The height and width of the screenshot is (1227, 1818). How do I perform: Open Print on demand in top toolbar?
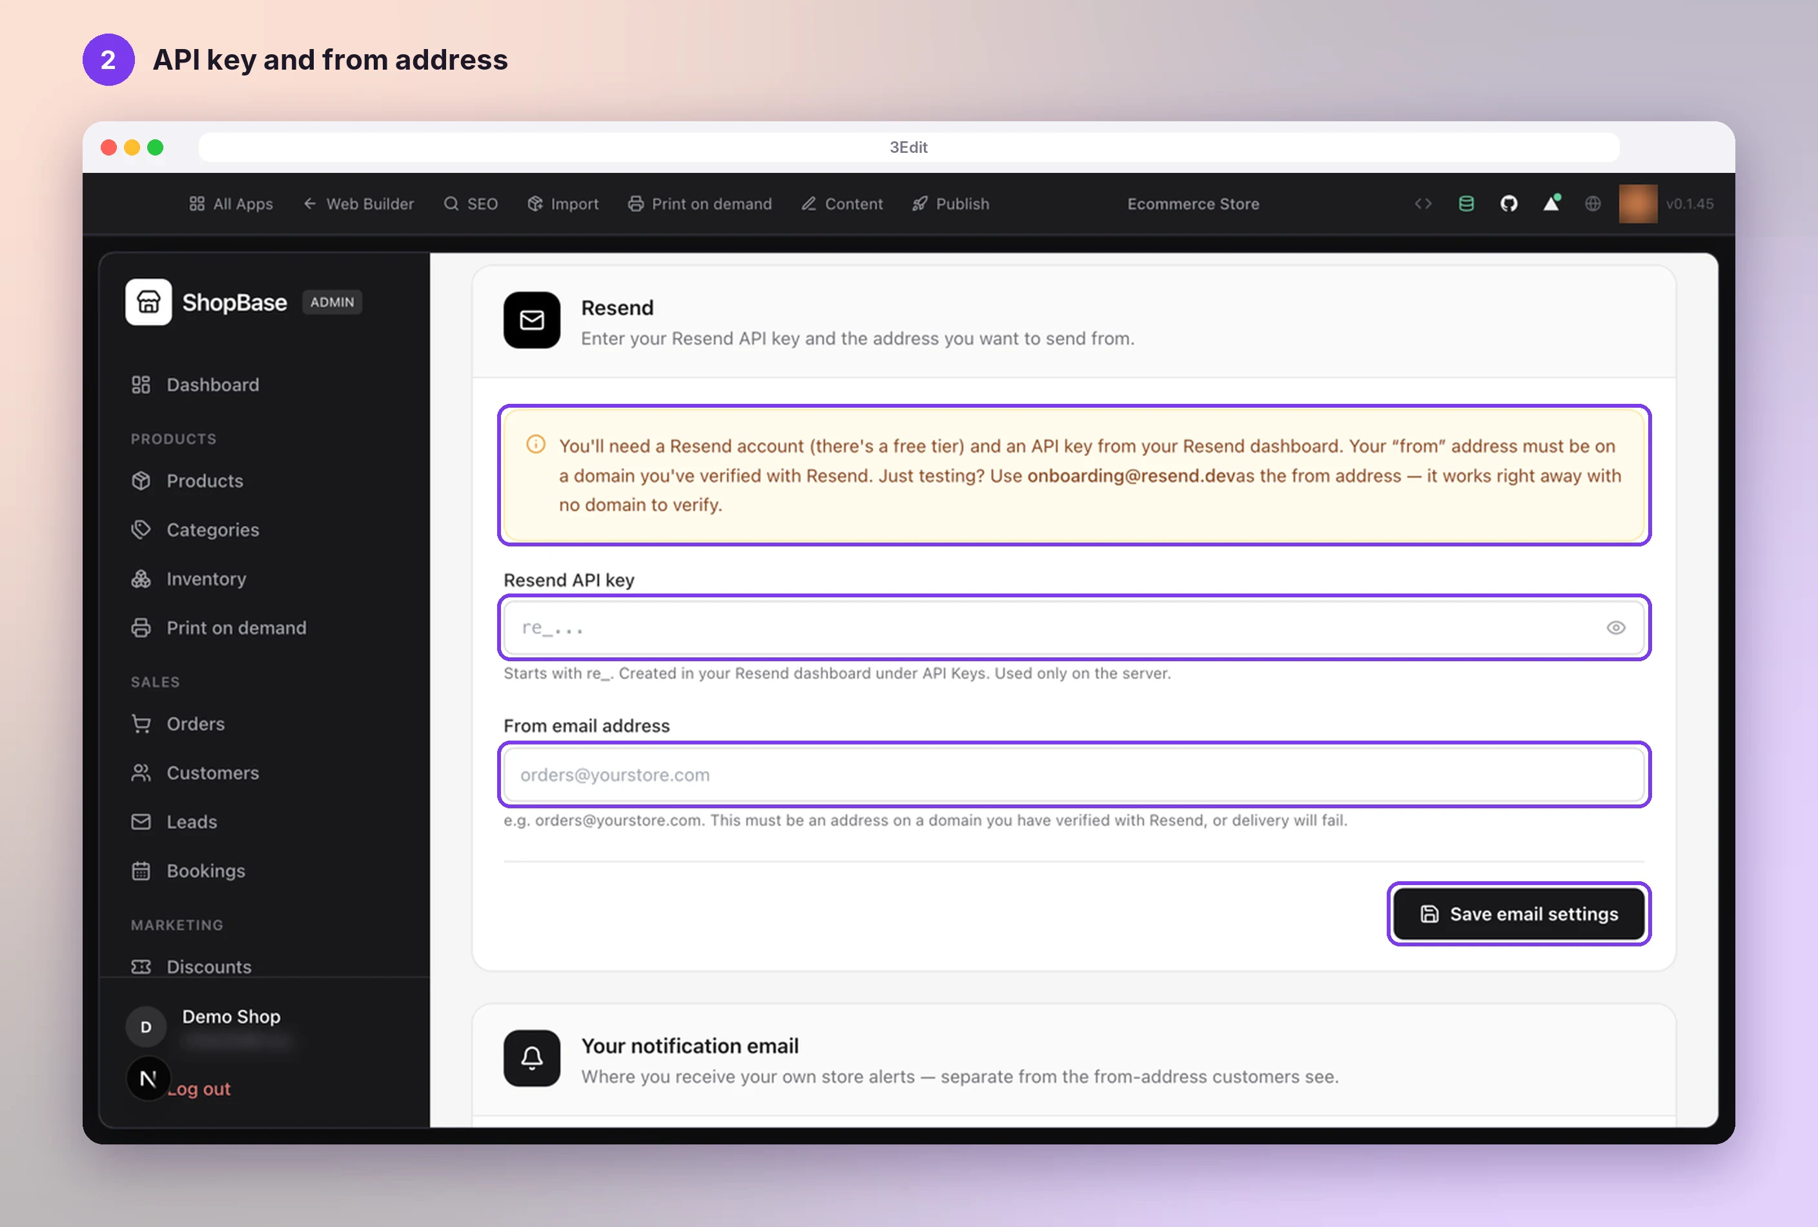699,204
